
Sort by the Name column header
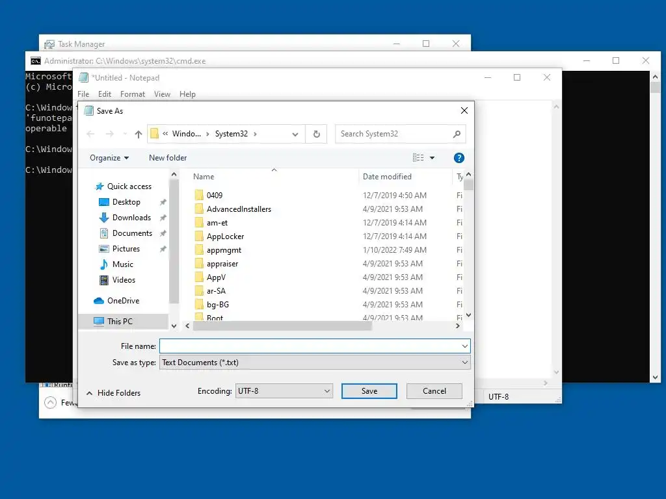(204, 177)
